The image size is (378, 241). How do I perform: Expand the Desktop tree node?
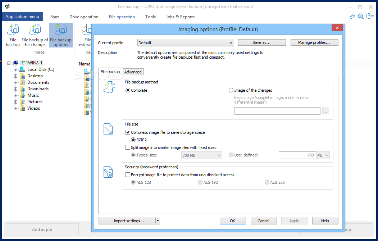click(x=16, y=76)
